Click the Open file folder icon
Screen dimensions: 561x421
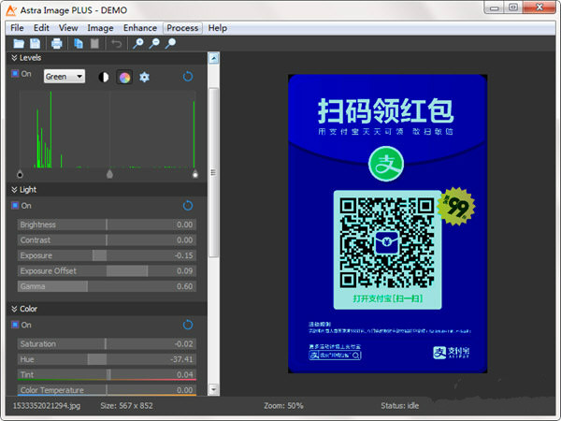(17, 43)
